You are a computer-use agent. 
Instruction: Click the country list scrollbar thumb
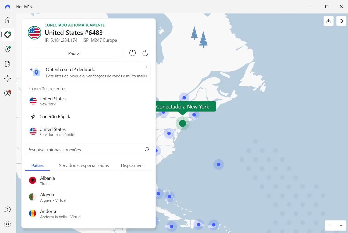(152, 179)
